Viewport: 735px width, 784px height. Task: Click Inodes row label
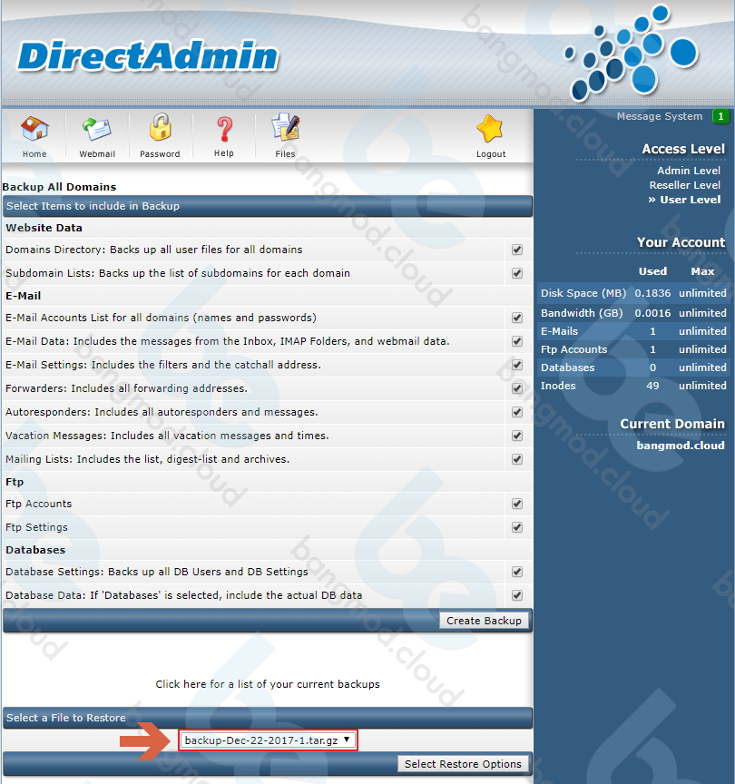coord(558,386)
